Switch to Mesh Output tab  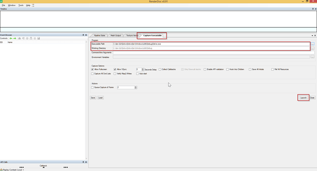(x=116, y=35)
